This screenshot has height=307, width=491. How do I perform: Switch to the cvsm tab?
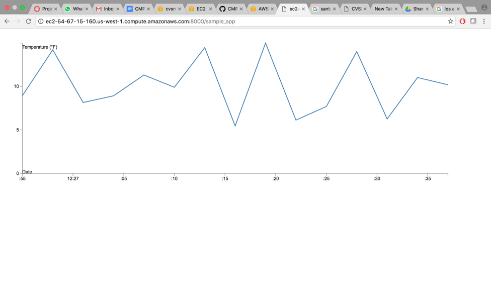click(169, 9)
